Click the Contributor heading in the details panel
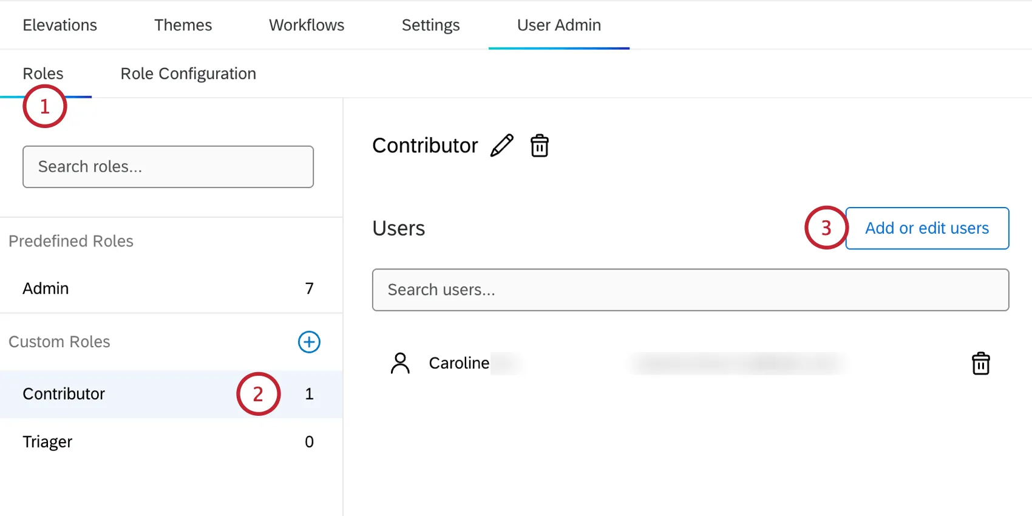The image size is (1032, 516). (x=425, y=146)
